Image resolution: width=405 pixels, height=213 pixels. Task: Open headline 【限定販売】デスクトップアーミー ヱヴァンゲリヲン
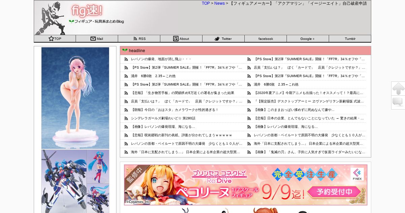click(x=309, y=101)
